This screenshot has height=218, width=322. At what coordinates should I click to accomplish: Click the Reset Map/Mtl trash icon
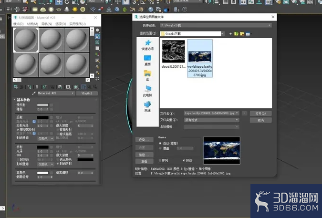[x=37, y=87]
